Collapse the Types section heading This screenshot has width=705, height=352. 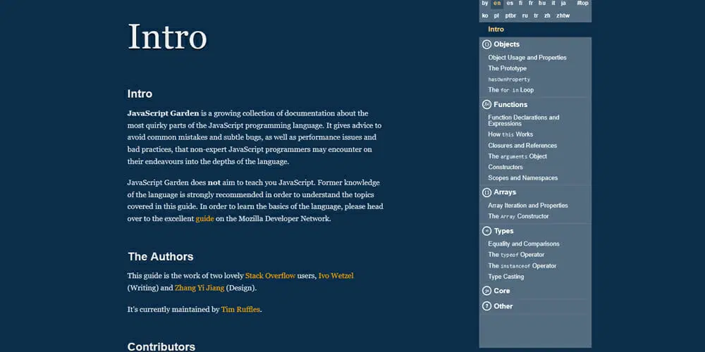pos(503,231)
